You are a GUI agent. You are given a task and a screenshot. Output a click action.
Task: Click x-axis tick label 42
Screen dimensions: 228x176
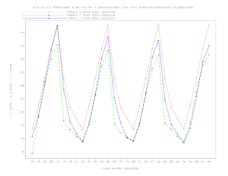(x=121, y=162)
